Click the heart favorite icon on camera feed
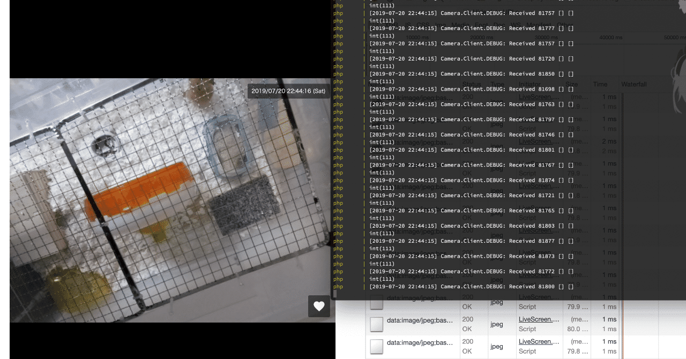 click(319, 306)
